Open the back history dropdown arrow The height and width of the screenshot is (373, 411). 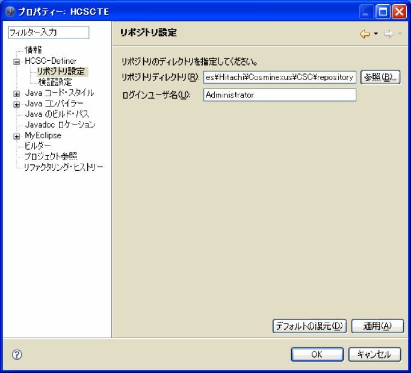click(375, 34)
